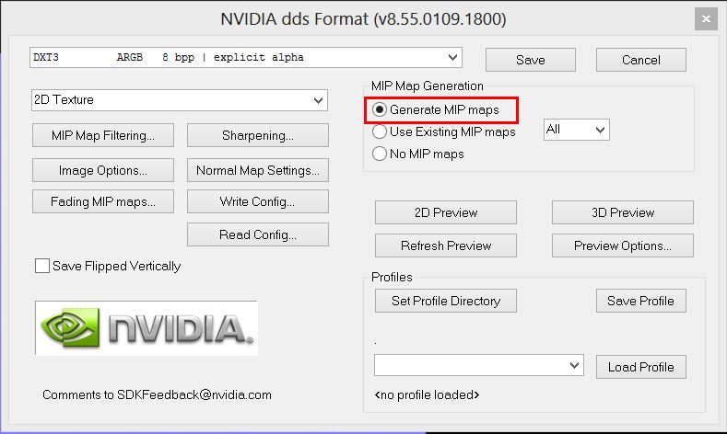This screenshot has width=727, height=434.
Task: Select the No MIP maps option
Action: [380, 154]
